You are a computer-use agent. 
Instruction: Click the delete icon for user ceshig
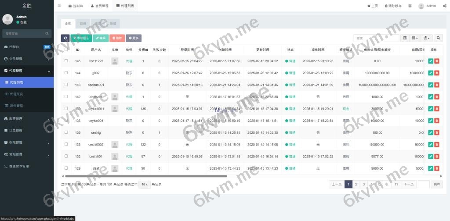click(x=436, y=132)
